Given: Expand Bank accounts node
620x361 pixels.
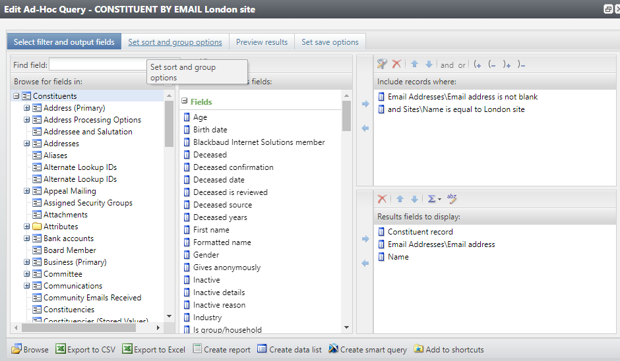Looking at the screenshot, I should pyautogui.click(x=26, y=238).
